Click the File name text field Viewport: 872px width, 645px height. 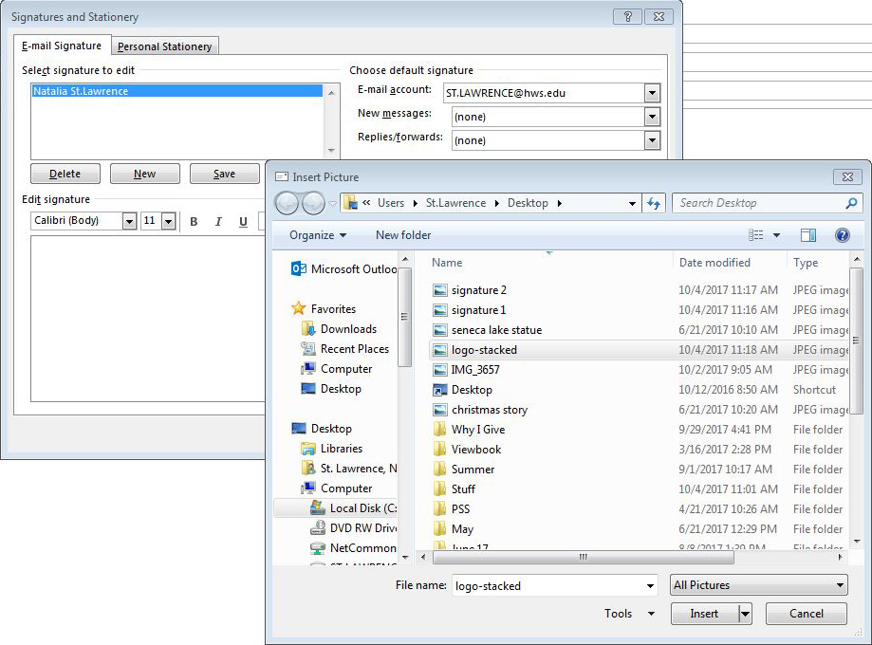tap(547, 585)
